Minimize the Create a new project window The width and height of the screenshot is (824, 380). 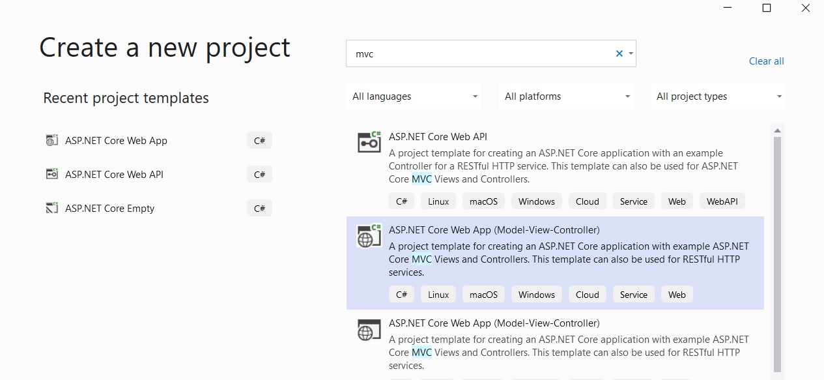coord(726,8)
